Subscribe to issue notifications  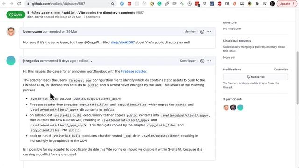click(256, 77)
